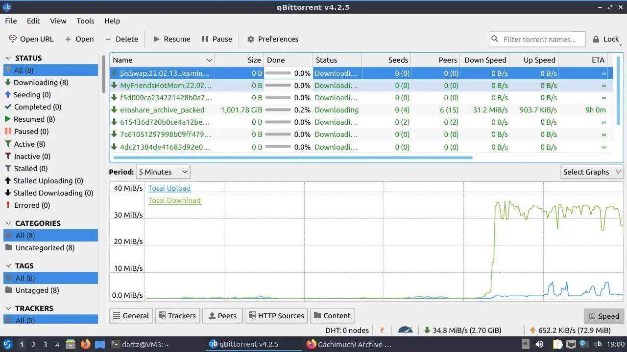Open the File menu
Image resolution: width=627 pixels, height=352 pixels.
[11, 21]
